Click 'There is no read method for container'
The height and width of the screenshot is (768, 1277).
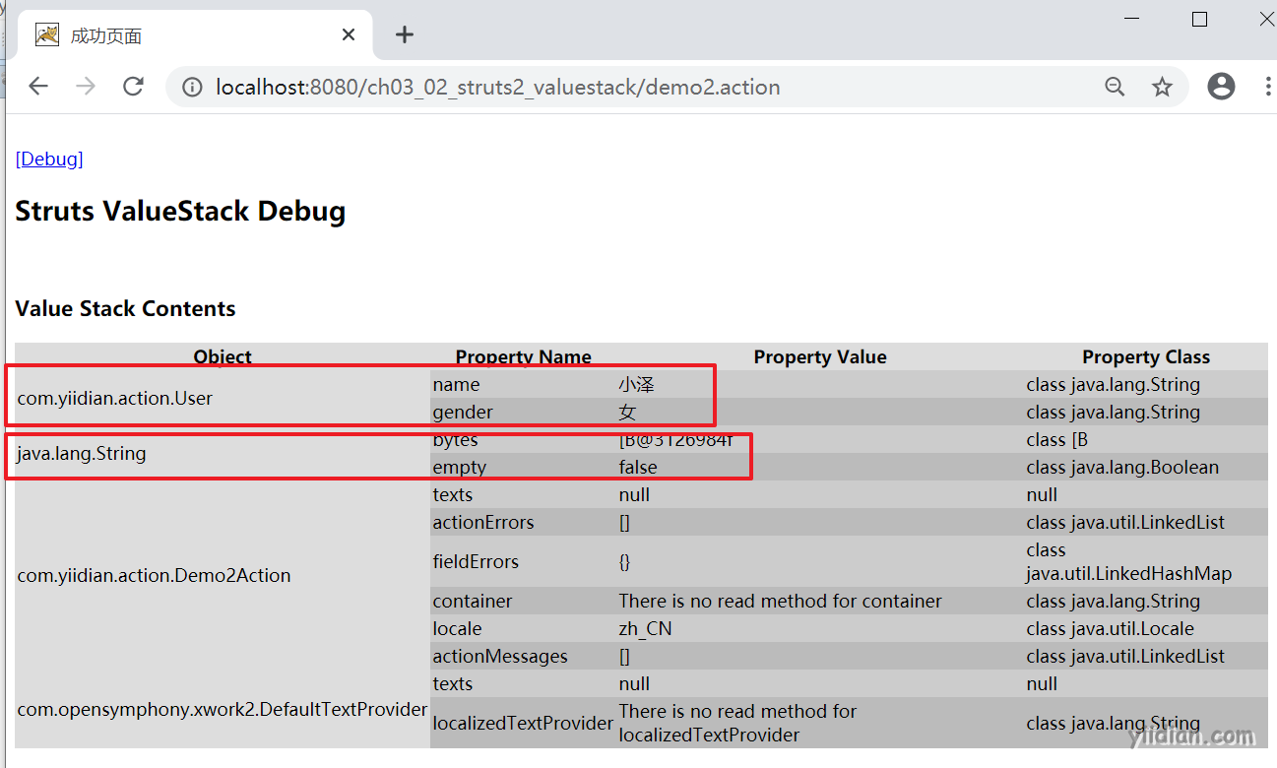coord(781,601)
